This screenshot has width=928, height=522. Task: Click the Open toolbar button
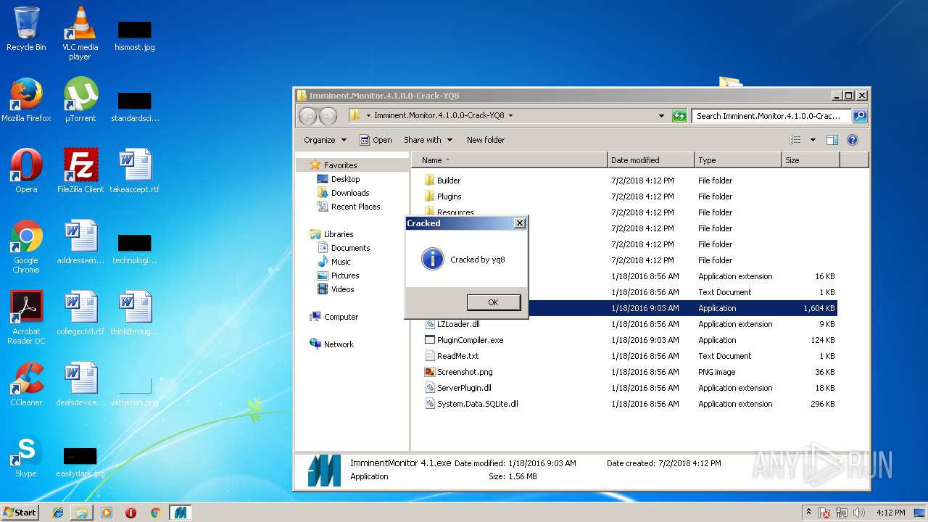(x=376, y=140)
